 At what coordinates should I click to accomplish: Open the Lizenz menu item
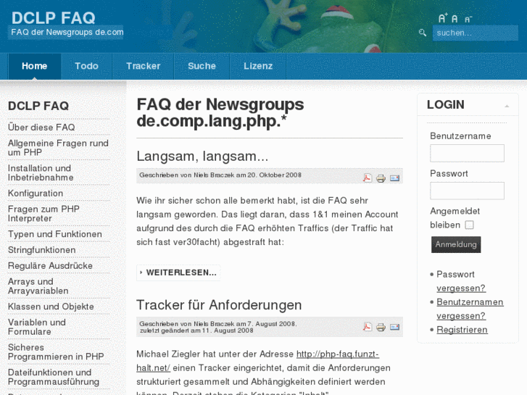click(x=258, y=66)
